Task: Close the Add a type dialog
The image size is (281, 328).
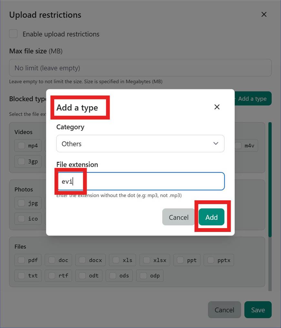Action: click(217, 107)
